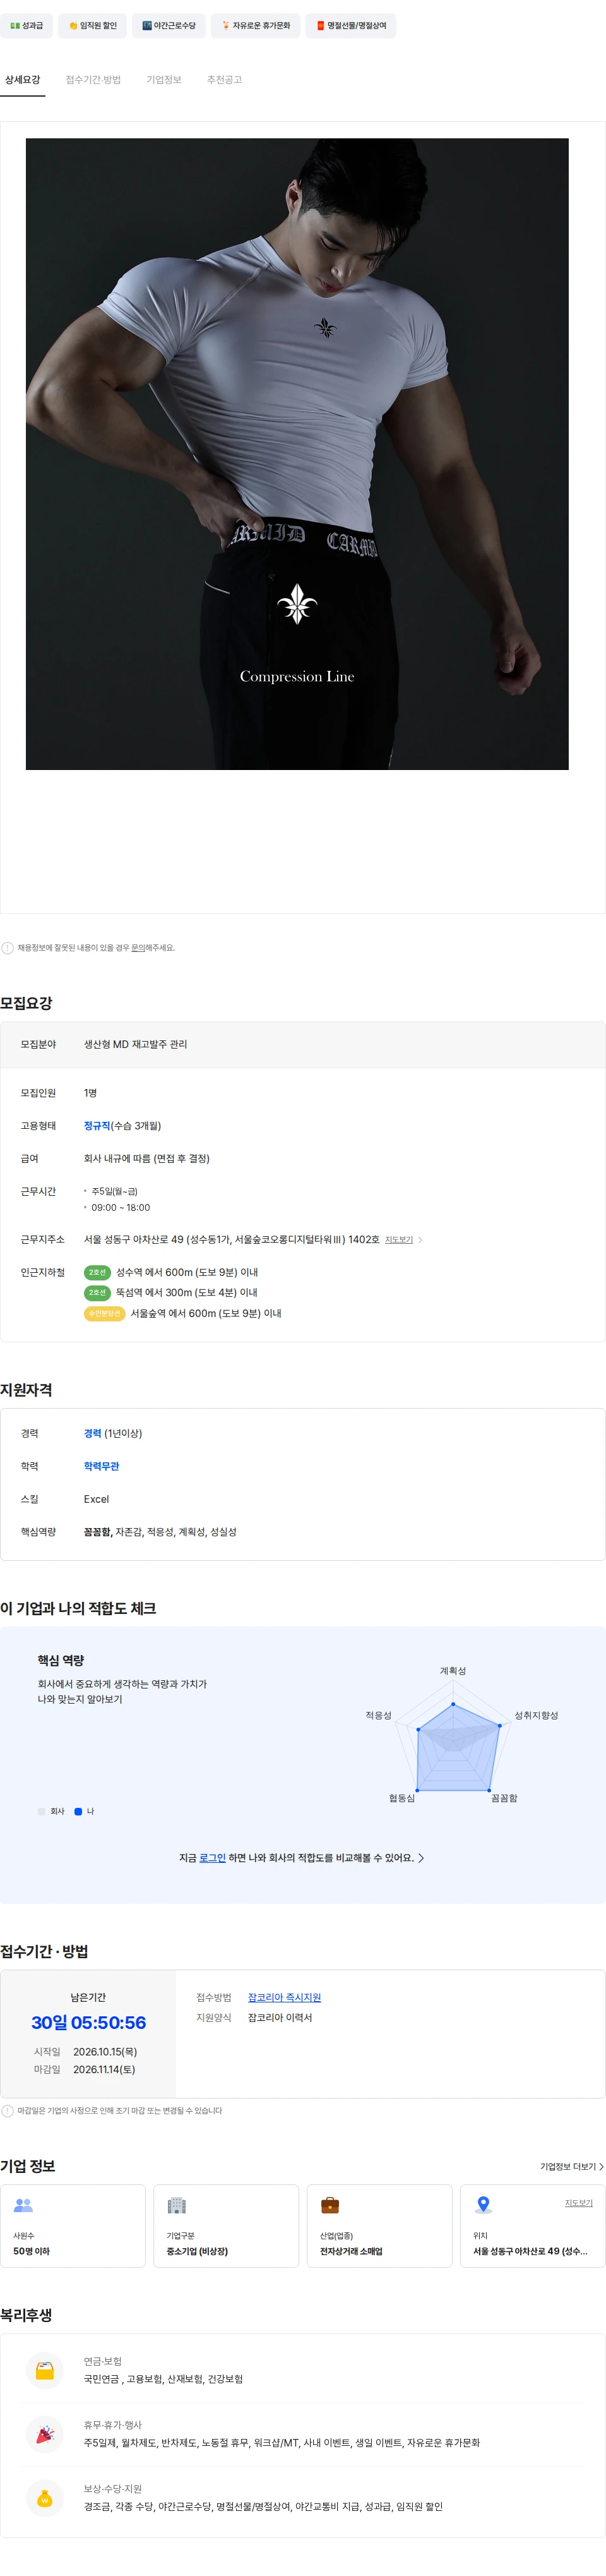The height and width of the screenshot is (2576, 606).
Task: Switch to the 상세요강 tab
Action: click(x=23, y=80)
